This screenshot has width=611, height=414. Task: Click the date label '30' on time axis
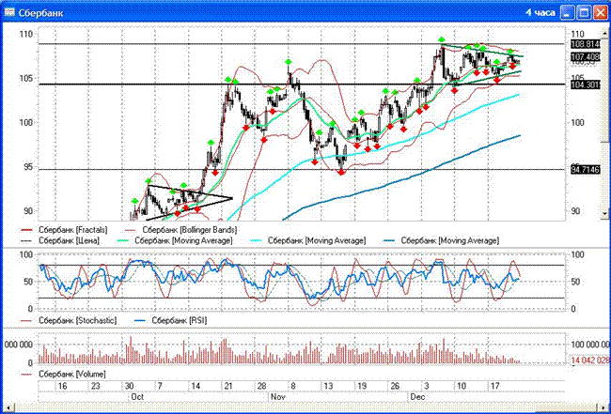tap(129, 386)
